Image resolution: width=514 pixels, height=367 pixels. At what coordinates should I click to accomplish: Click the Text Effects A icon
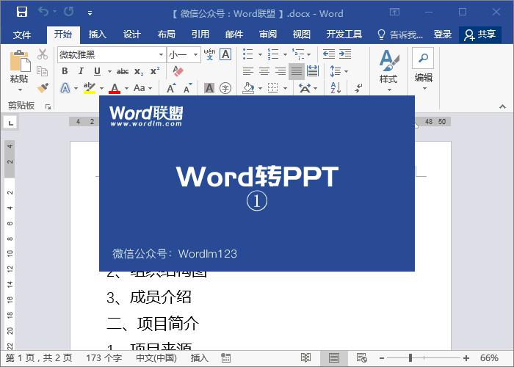coord(65,88)
